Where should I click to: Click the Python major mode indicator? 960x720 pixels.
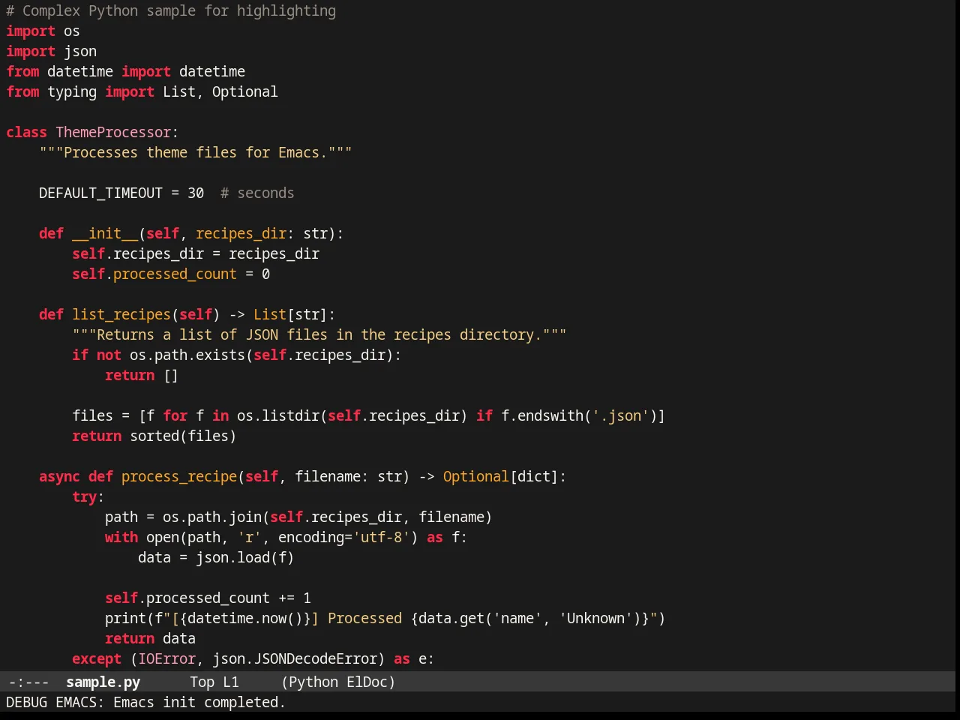pos(313,682)
